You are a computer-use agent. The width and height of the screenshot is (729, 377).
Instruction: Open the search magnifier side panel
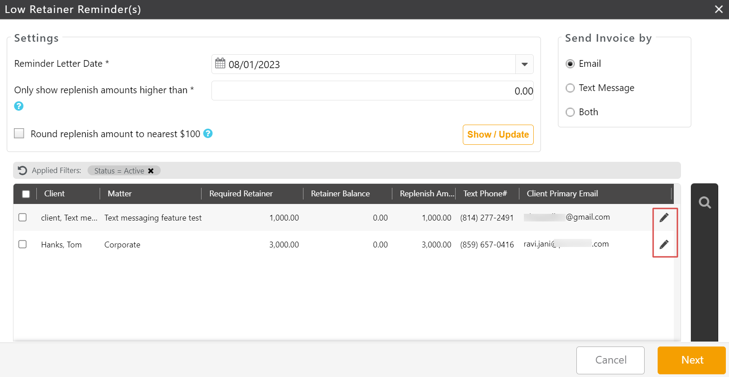704,203
